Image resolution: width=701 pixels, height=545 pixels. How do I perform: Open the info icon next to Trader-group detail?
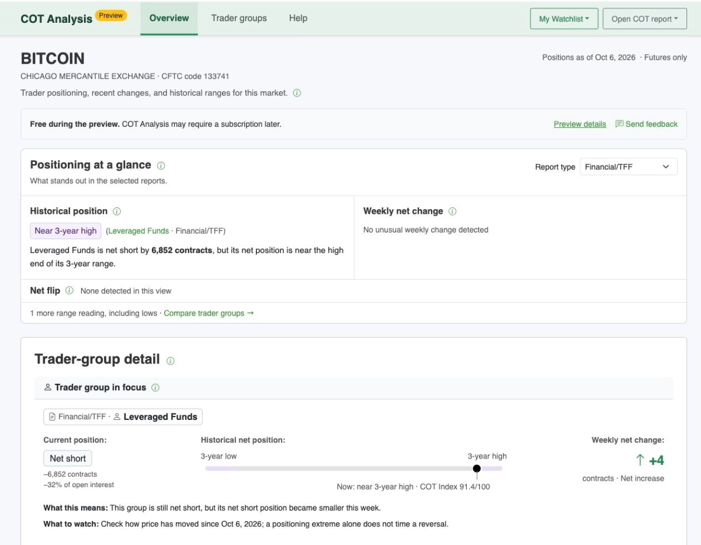pos(171,361)
